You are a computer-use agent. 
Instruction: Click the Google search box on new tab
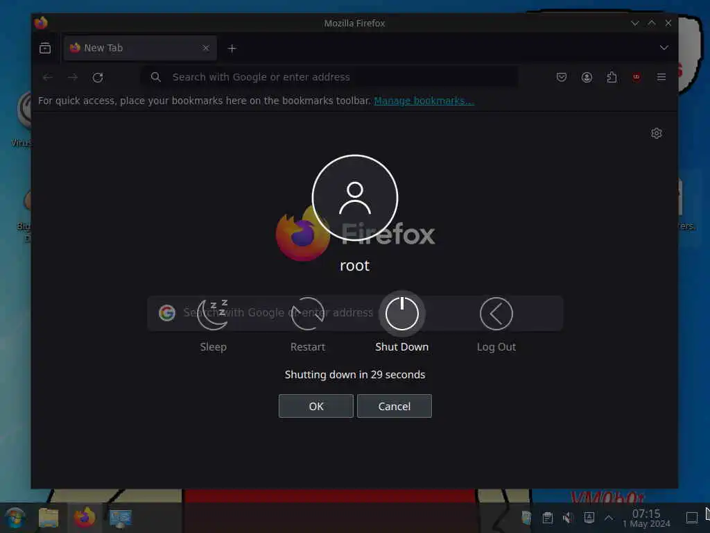point(355,313)
